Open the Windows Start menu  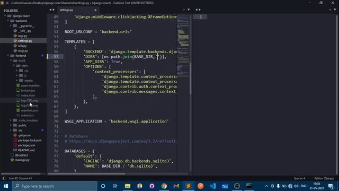click(x=6, y=186)
